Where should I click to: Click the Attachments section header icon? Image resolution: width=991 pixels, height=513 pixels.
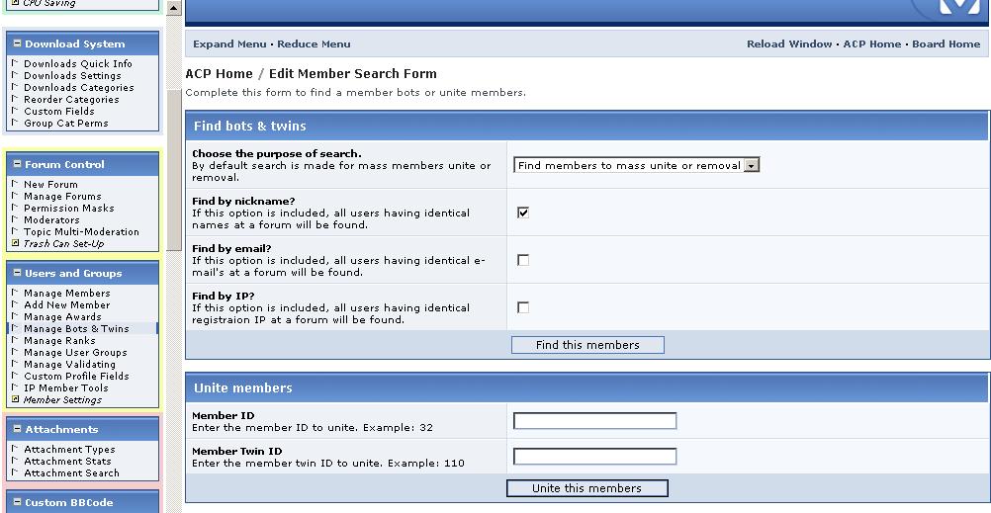[16, 430]
